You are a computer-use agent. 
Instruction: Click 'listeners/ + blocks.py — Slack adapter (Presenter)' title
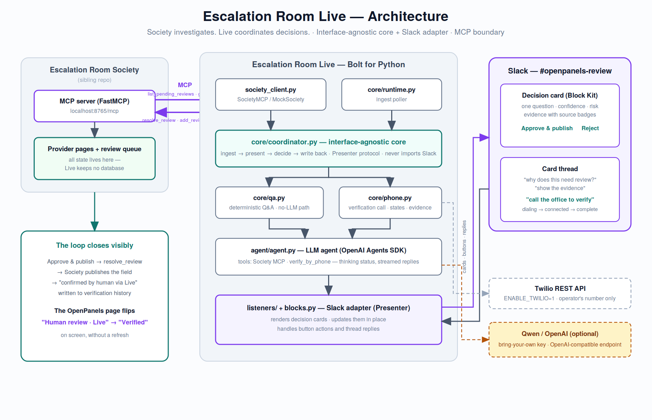pyautogui.click(x=328, y=308)
